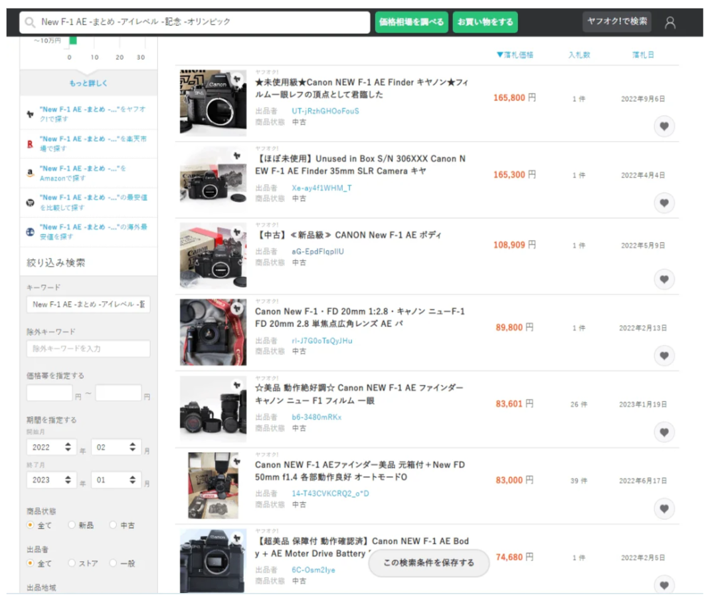Click キーワード filter input field
708x595 pixels.
pos(88,304)
